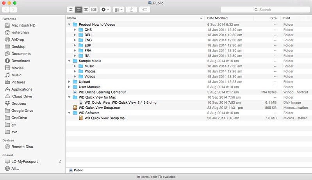This screenshot has height=180, width=312.
Task: Go to iCloud Drive in sidebar
Action: [21, 96]
